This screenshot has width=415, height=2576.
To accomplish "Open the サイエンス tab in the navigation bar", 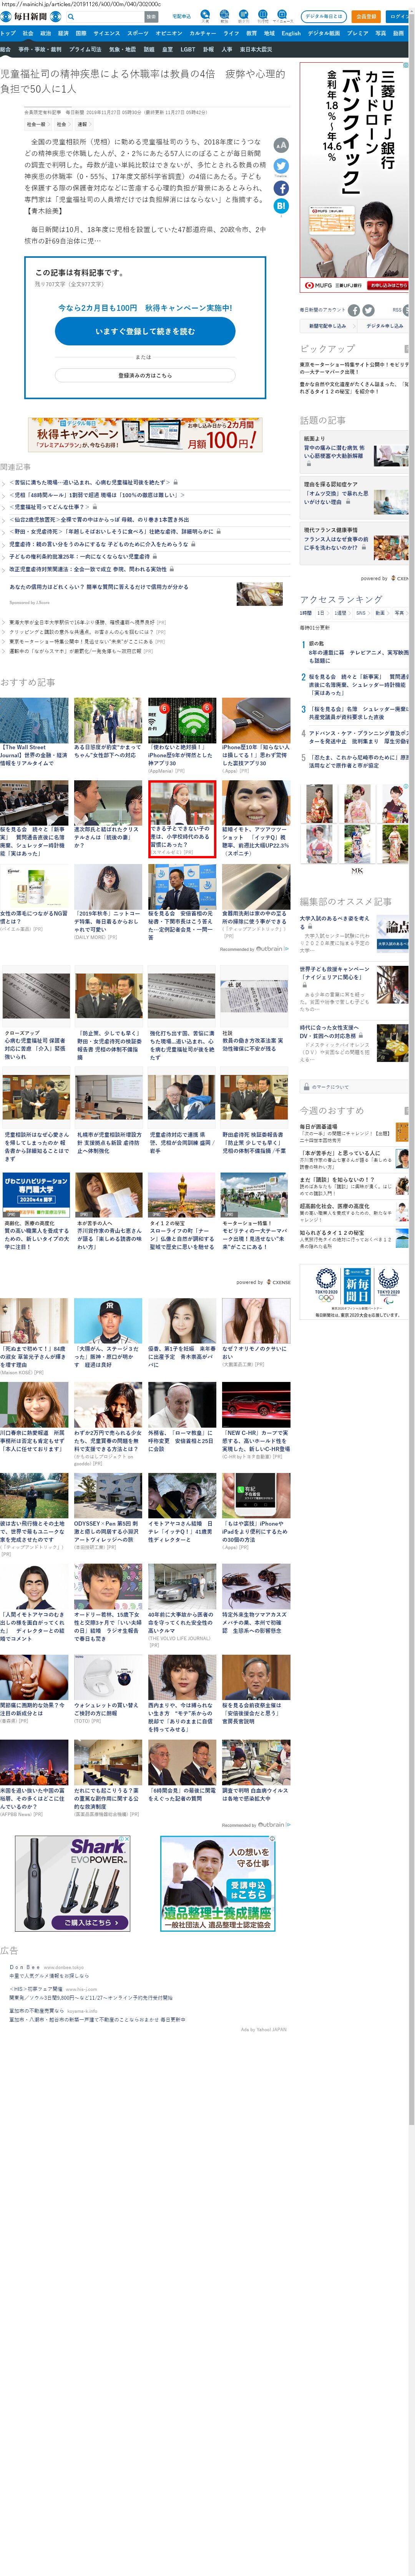I will (106, 33).
